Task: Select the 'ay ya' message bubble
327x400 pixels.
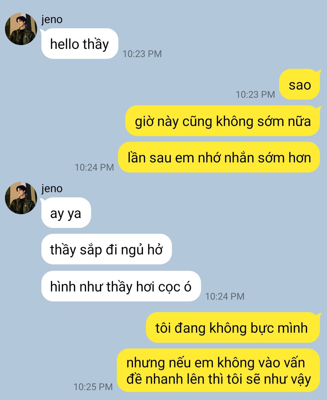Action: click(66, 213)
